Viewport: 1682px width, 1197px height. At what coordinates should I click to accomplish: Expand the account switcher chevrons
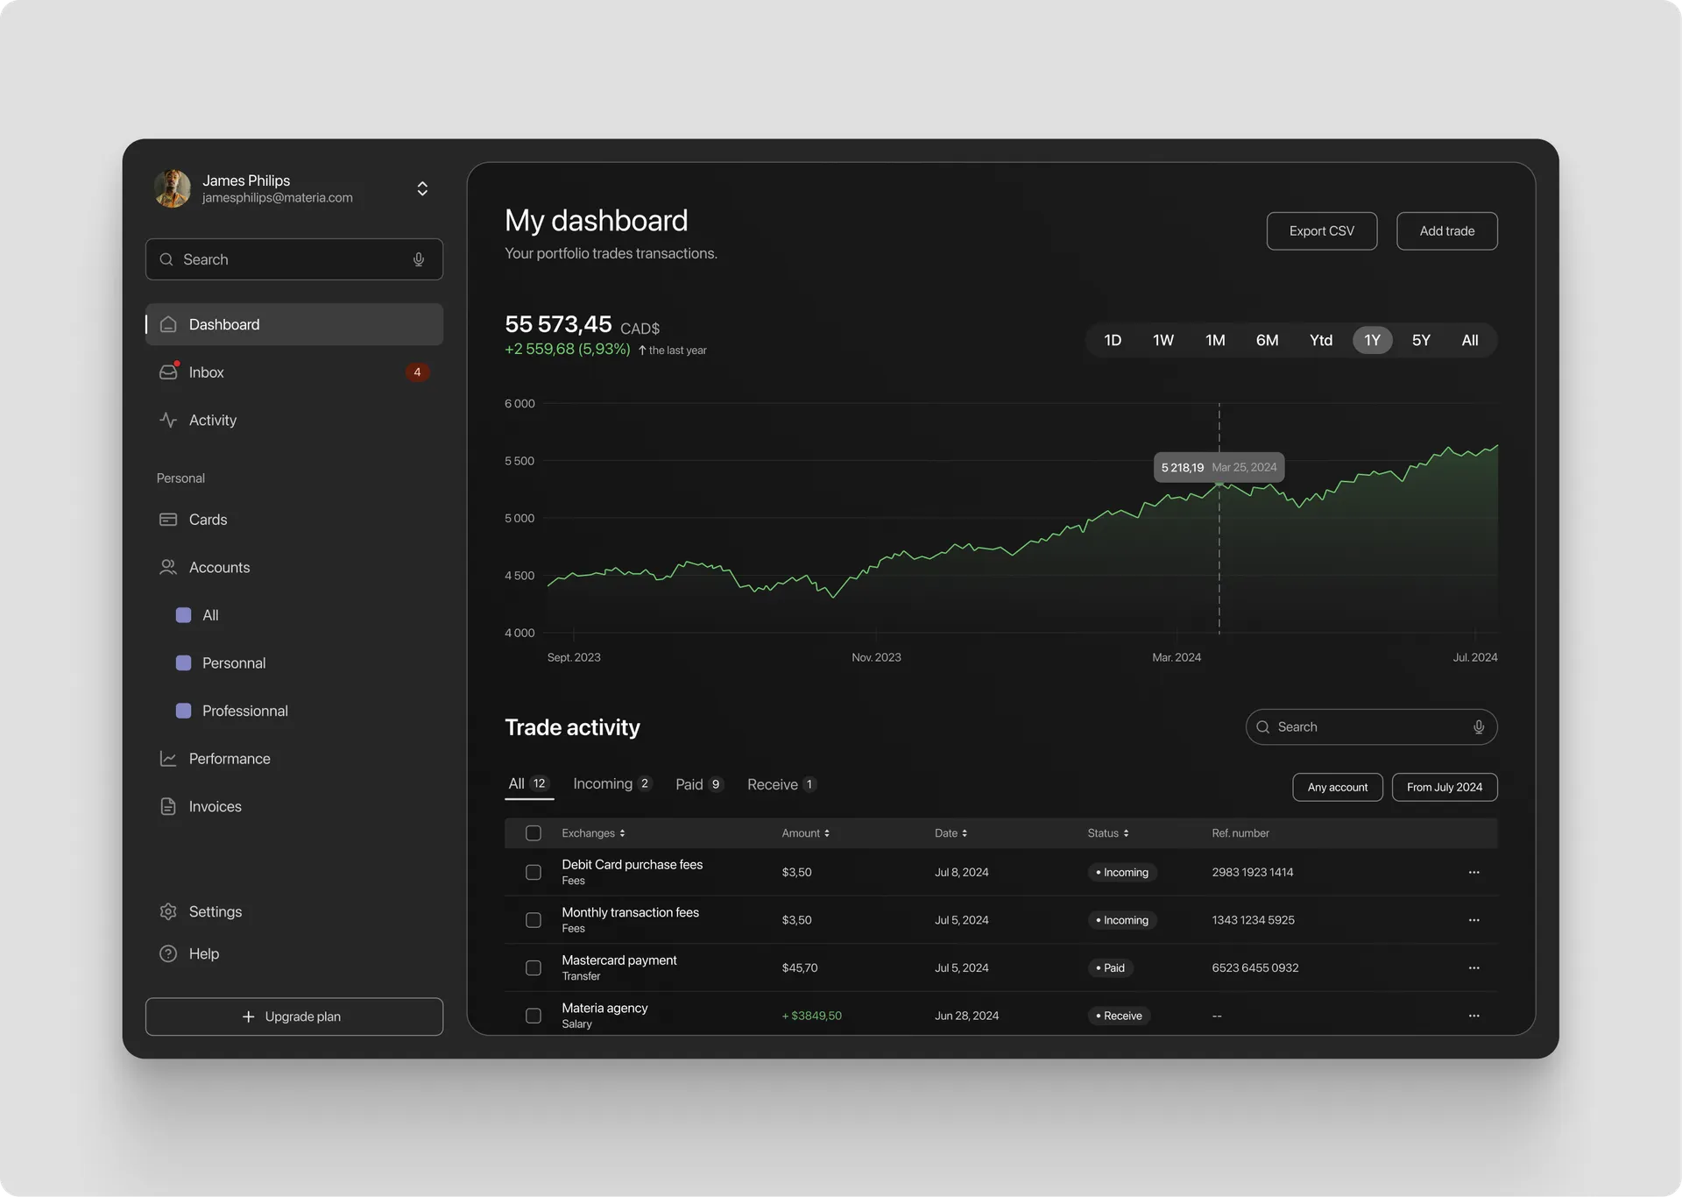(422, 188)
